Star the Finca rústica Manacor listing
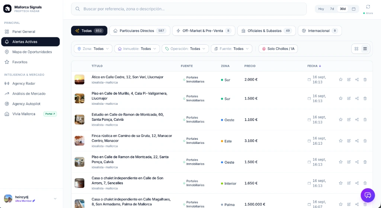The height and width of the screenshot is (208, 381). 341,141
